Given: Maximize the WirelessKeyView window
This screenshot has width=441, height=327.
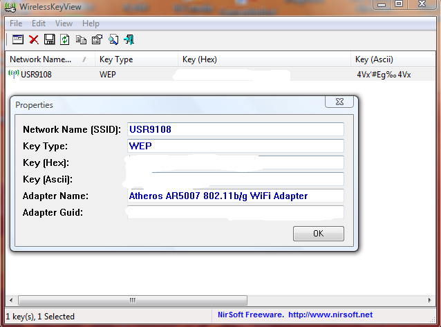Looking at the screenshot, I should pos(399,4).
